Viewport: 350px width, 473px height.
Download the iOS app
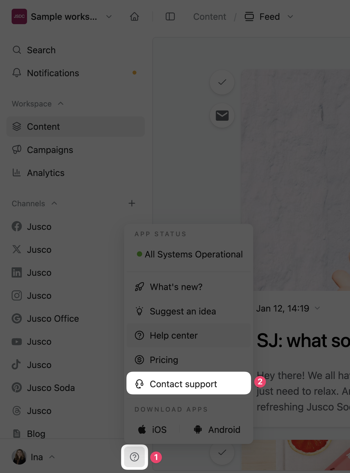pos(152,430)
